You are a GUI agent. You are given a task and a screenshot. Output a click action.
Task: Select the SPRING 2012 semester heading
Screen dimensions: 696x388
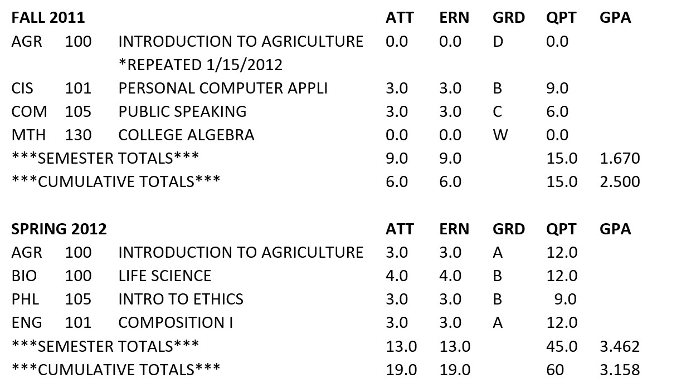59,229
